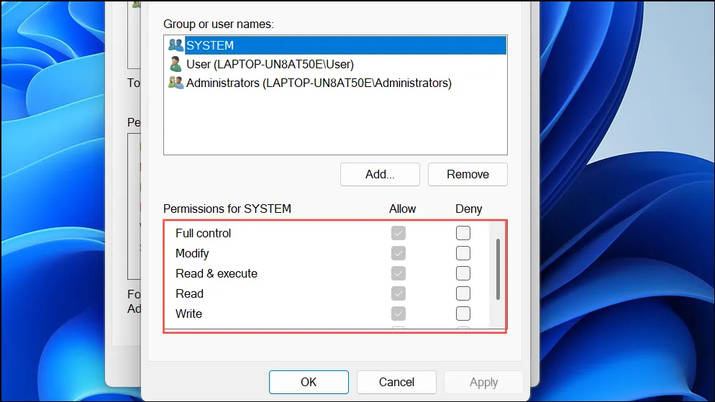Click the permissions list scrollbar thumb
This screenshot has height=402, width=715.
(x=498, y=269)
